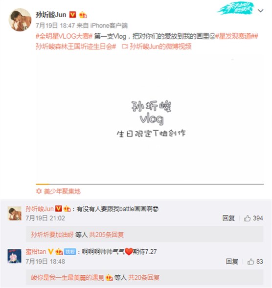
Task: Click the crown membership icon by post author
Action: 83,15
